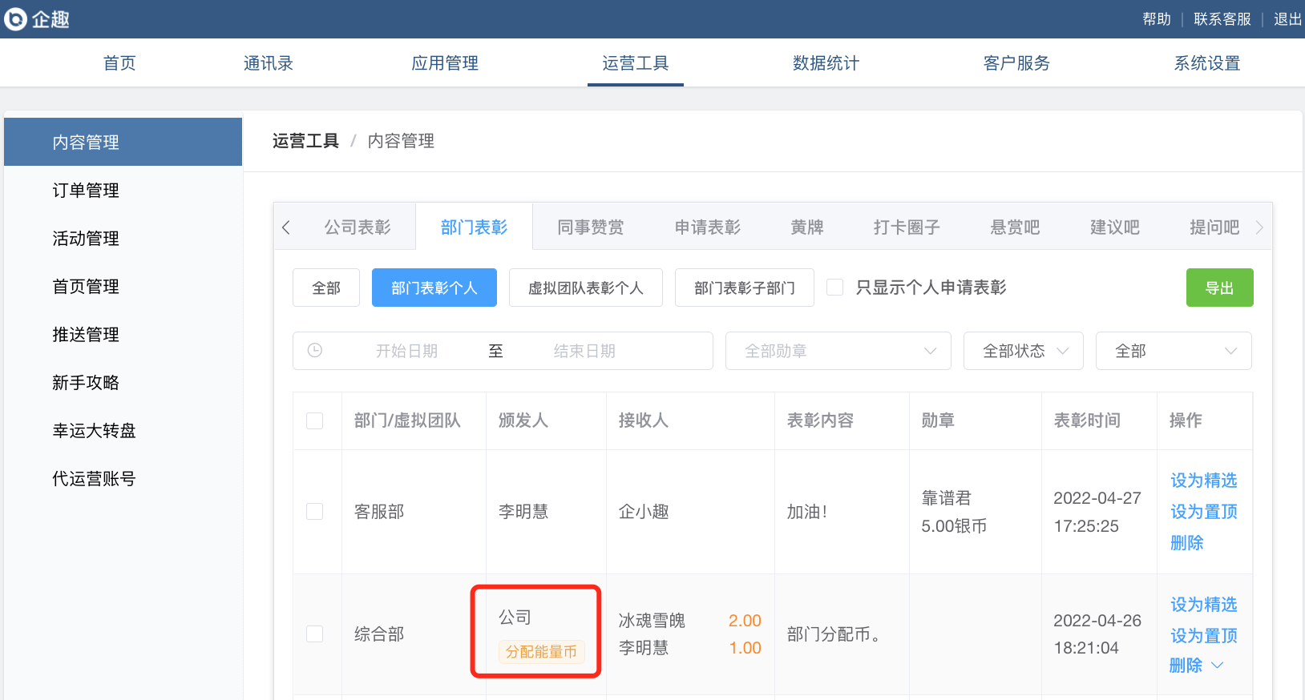Click the 开始日期 input field
This screenshot has width=1305, height=700.
407,351
